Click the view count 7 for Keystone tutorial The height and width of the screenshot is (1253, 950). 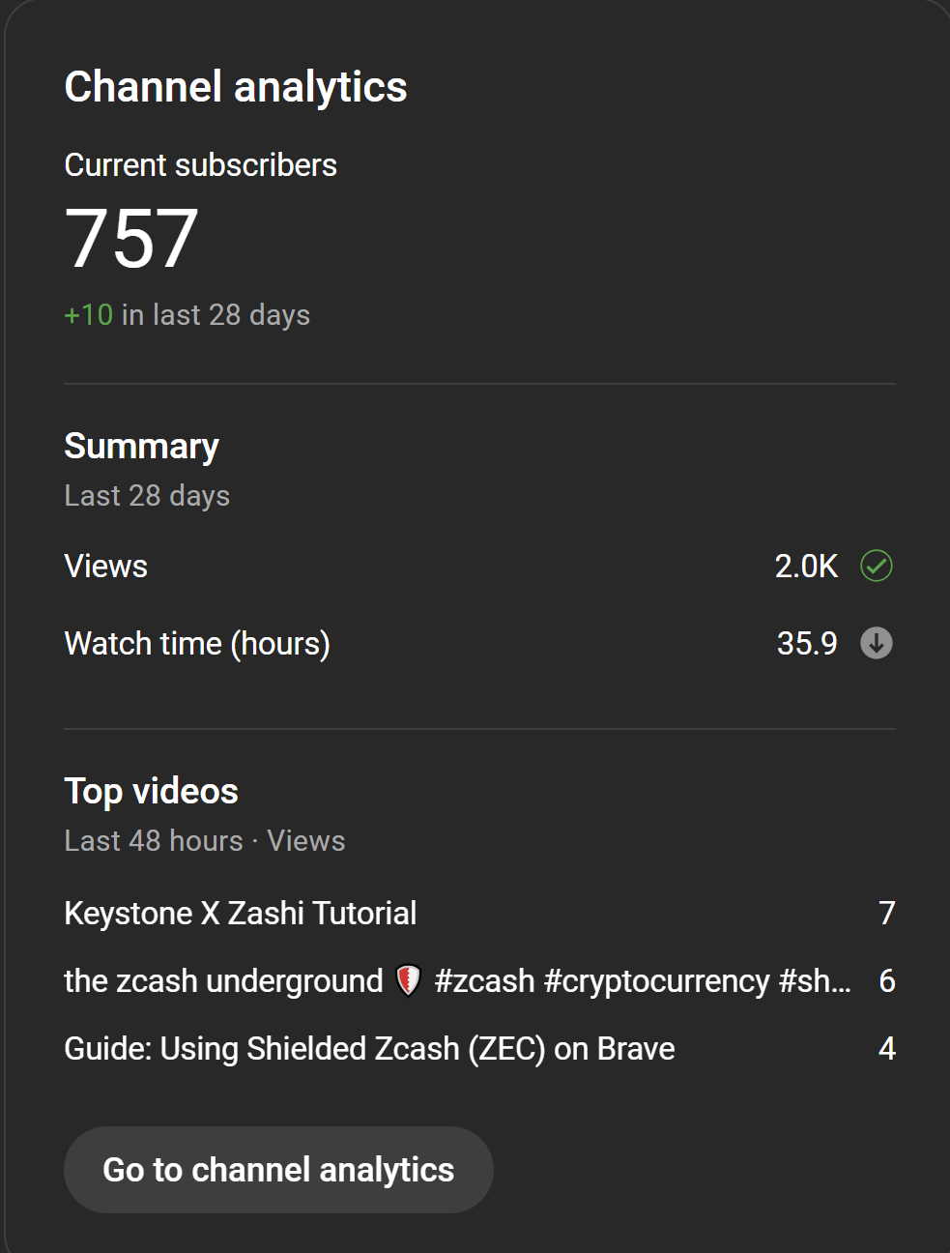click(887, 913)
